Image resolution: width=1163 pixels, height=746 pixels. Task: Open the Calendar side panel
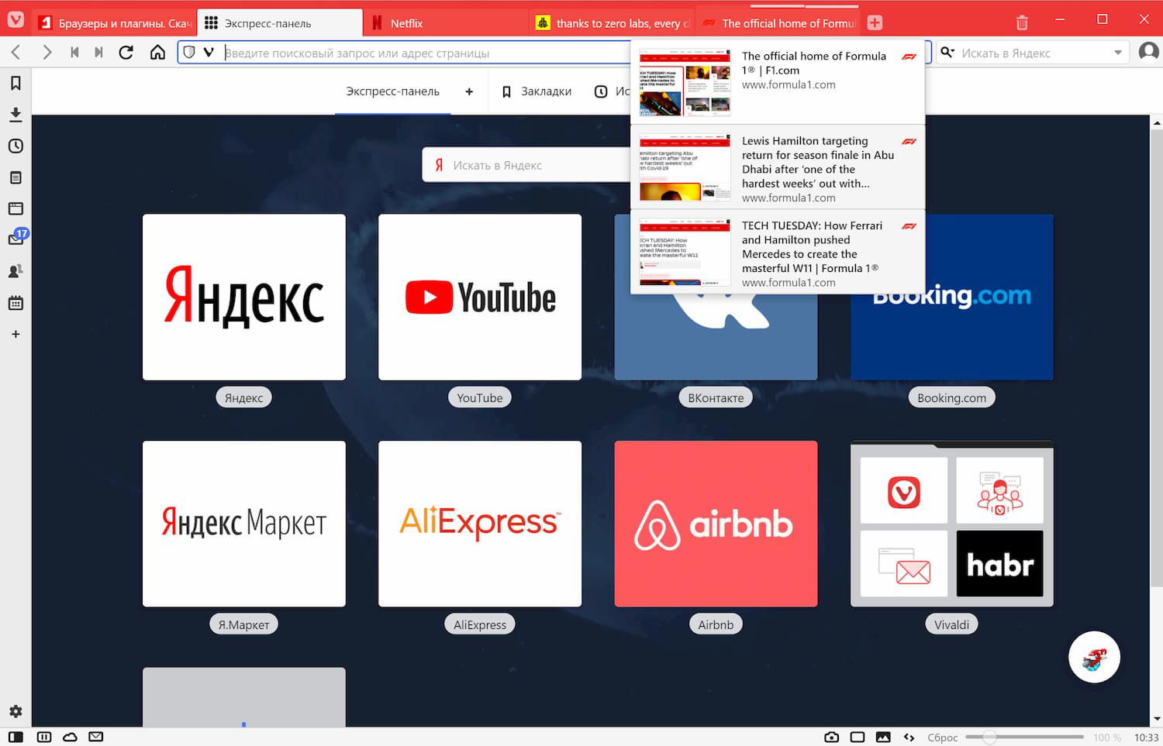16,303
